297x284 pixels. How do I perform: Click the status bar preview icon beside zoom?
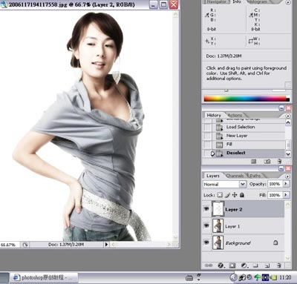[25, 245]
